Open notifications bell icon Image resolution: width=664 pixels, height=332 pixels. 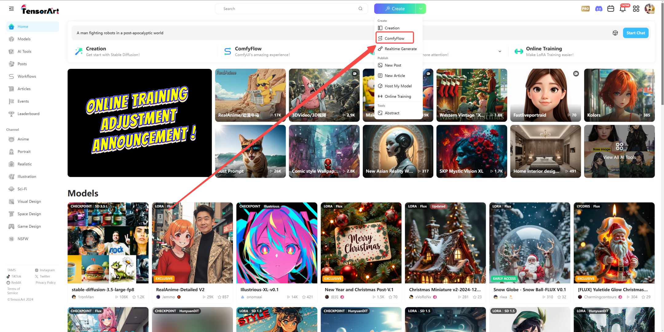point(623,9)
